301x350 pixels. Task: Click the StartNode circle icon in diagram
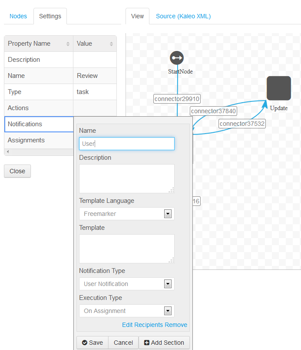pos(177,58)
